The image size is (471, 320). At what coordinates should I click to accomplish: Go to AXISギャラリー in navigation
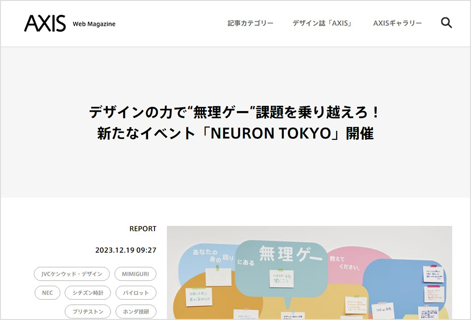[x=397, y=23]
